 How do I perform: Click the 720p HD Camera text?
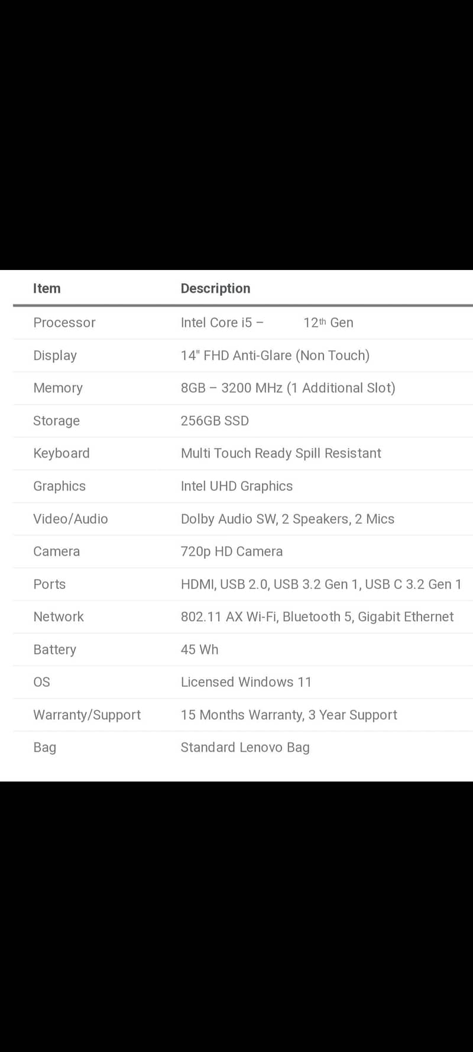click(232, 551)
